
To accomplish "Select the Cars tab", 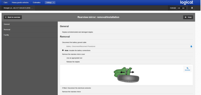I will click(x=5, y=3).
